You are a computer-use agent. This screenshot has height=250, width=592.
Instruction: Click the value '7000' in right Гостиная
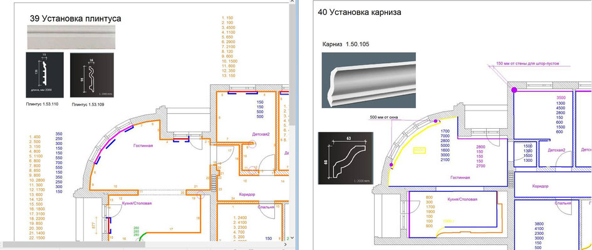pyautogui.click(x=445, y=136)
